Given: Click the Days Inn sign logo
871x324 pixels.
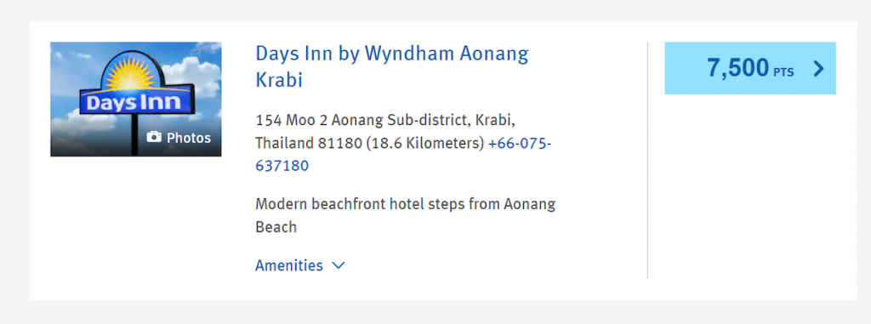Looking at the screenshot, I should pyautogui.click(x=137, y=94).
